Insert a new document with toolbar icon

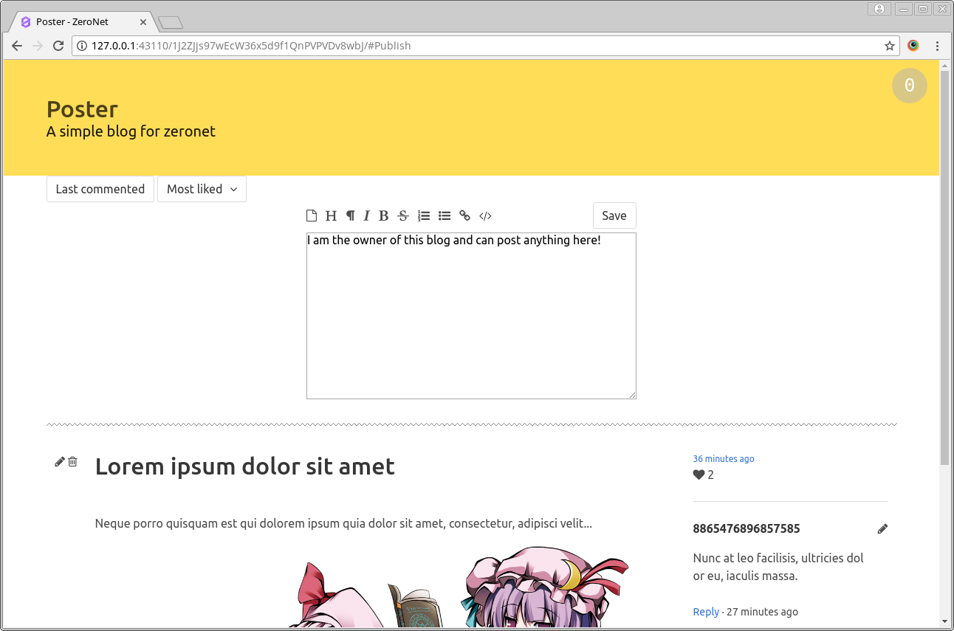coord(312,215)
